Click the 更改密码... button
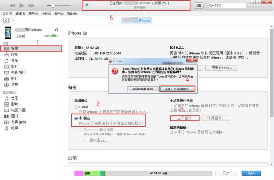 [x=98, y=140]
